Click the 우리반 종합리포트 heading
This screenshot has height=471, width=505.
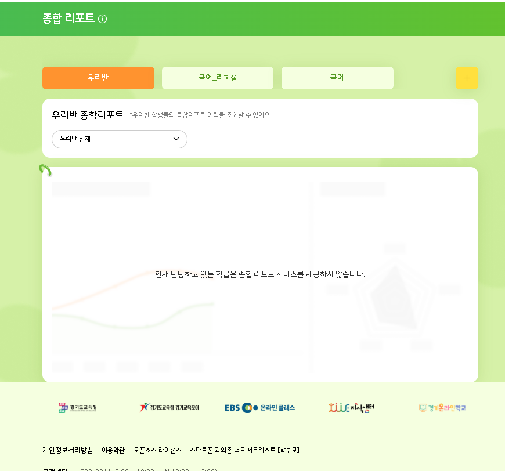pos(88,115)
